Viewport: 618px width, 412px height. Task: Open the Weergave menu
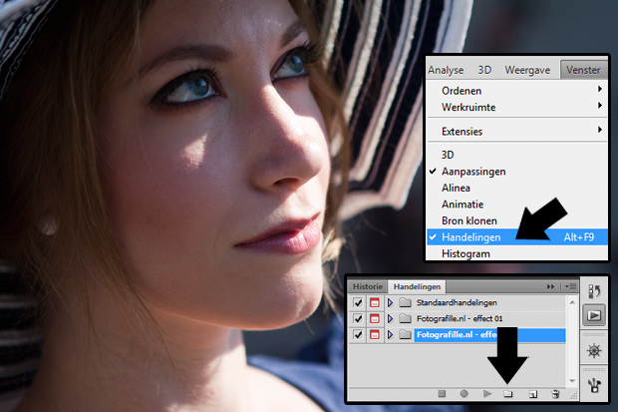(526, 70)
